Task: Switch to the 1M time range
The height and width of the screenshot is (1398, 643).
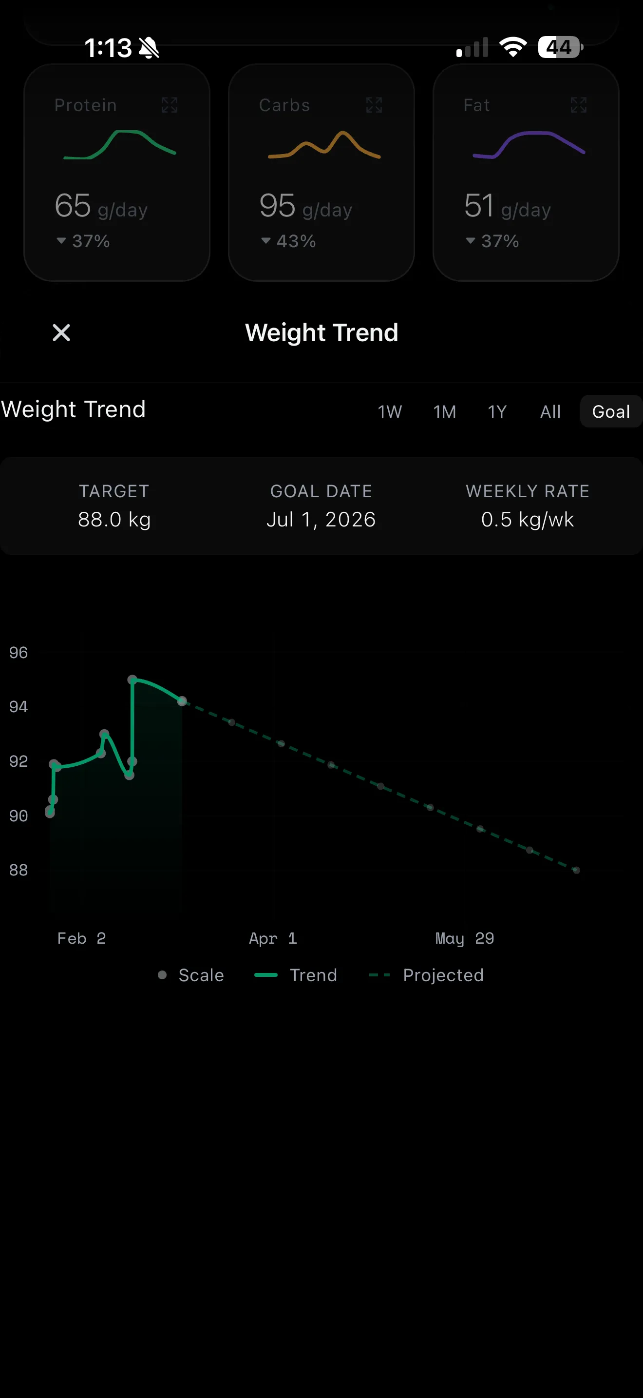Action: point(445,411)
